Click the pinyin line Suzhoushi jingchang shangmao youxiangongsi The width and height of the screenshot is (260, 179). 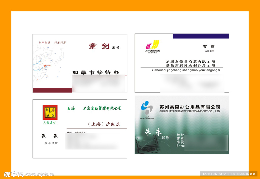coord(185,70)
